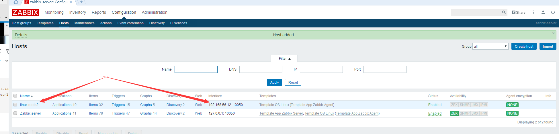Open the Details link in message
Image resolution: width=559 pixels, height=134 pixels.
tap(21, 35)
